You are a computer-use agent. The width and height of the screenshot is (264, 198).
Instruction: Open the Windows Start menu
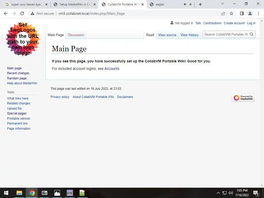(6, 193)
